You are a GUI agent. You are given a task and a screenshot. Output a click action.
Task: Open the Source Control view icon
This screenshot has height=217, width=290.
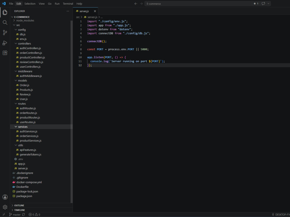point(5,33)
